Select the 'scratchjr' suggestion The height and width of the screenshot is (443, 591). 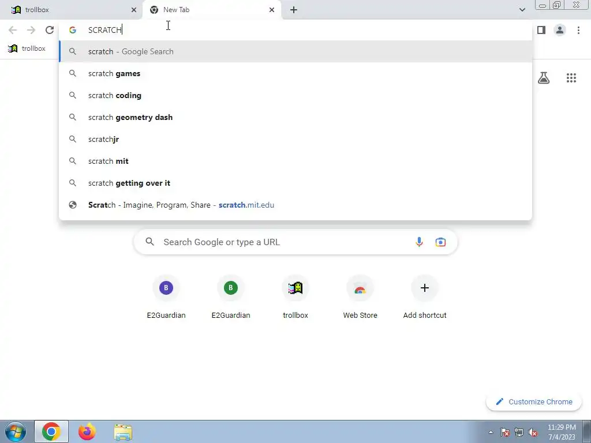click(295, 139)
